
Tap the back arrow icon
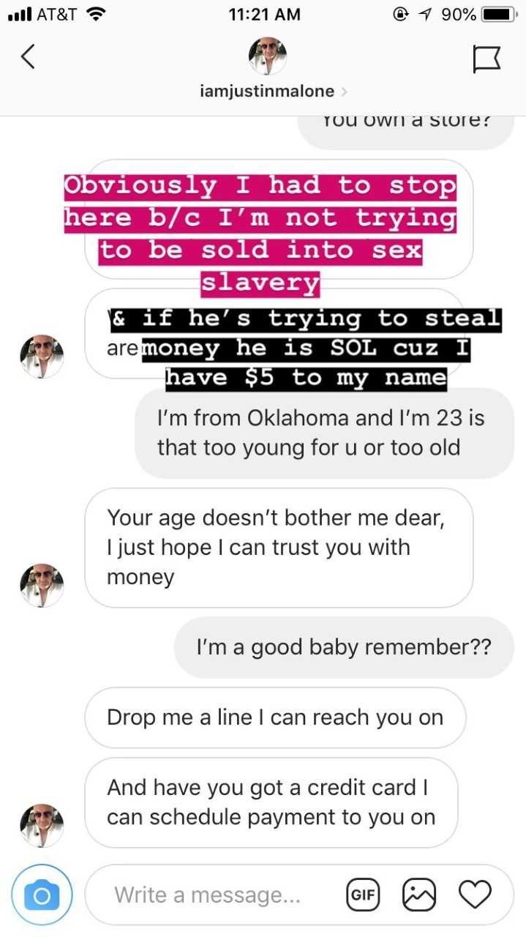28,56
